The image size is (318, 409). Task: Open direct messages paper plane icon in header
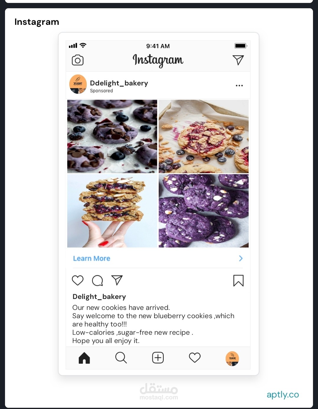pyautogui.click(x=238, y=60)
